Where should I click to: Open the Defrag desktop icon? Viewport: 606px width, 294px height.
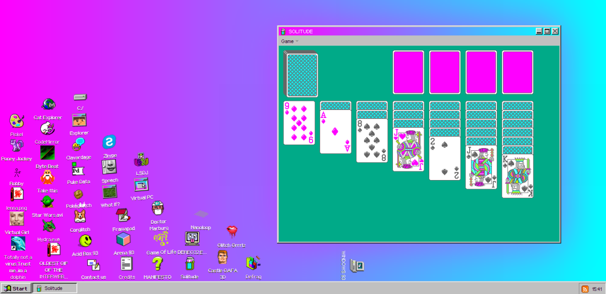[253, 263]
